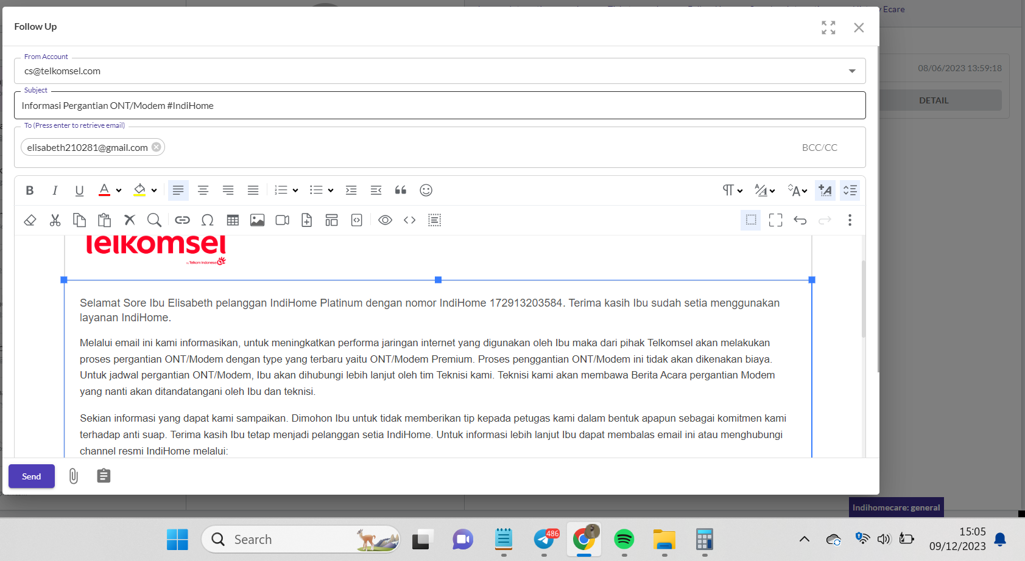Screen dimensions: 1025x561
Task: Expand Follow Up dialog to fullscreen
Action: 828,27
